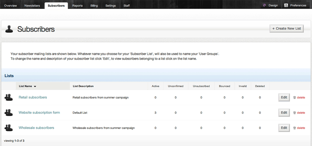Click the Unsubscribed column header
The height and width of the screenshot is (146, 312).
[201, 86]
